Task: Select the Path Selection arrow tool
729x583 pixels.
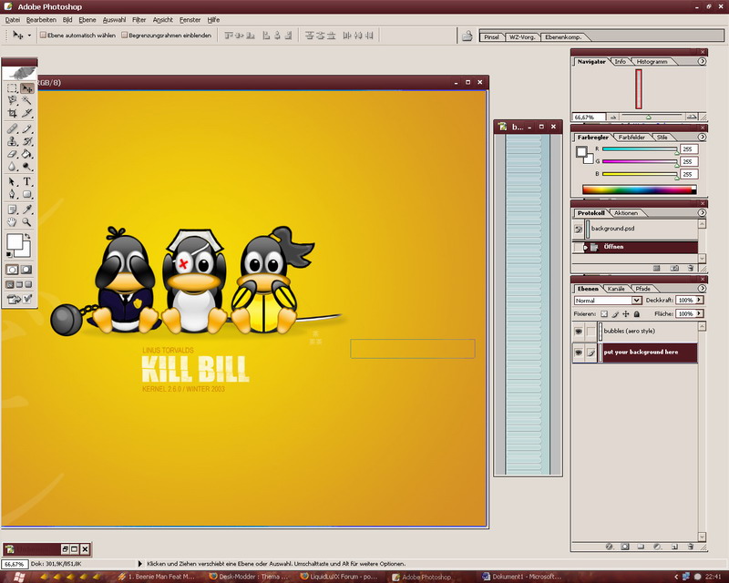Action: tap(13, 182)
